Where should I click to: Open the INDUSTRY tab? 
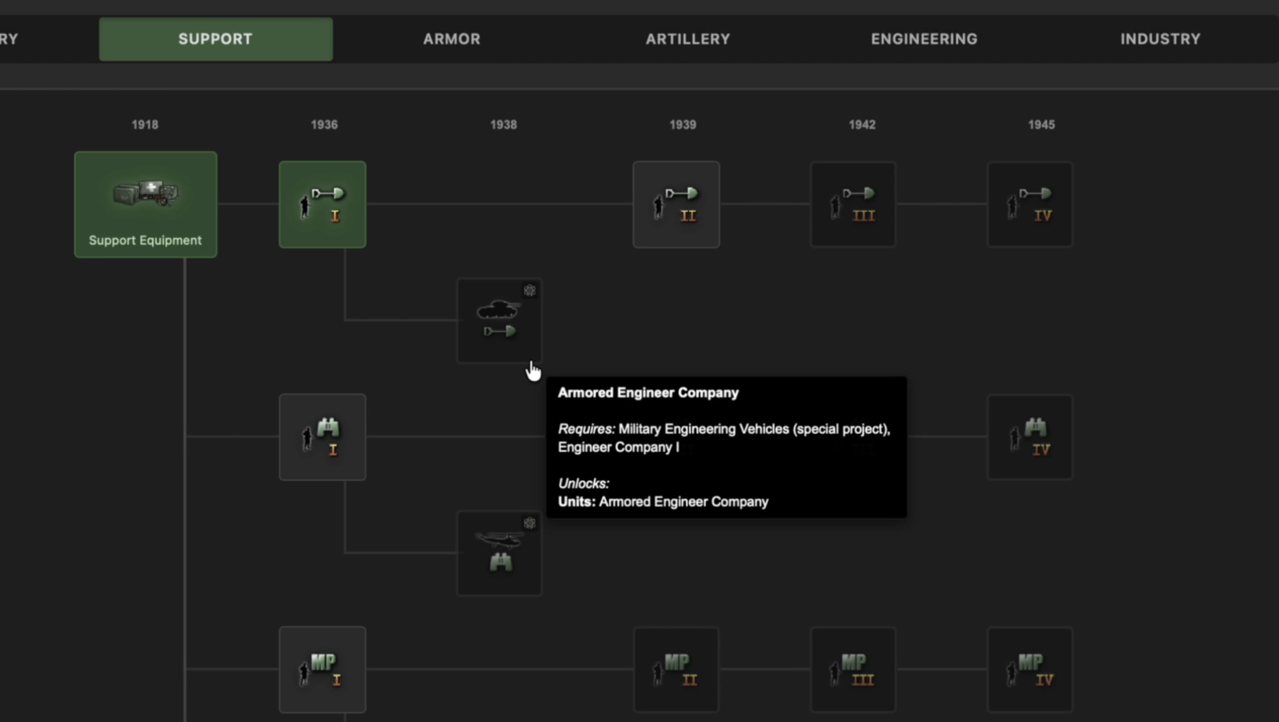pyautogui.click(x=1160, y=39)
